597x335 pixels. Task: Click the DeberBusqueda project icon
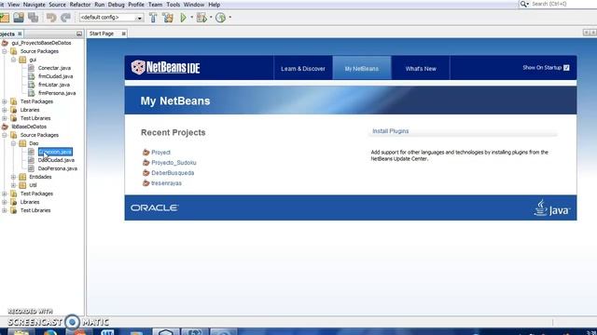[x=146, y=173]
